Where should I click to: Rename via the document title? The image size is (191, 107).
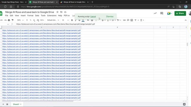30,12
